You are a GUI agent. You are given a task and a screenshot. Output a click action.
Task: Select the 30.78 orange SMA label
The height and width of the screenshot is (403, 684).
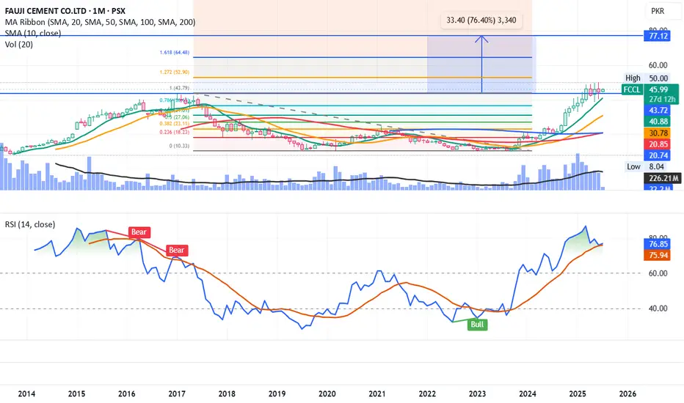658,133
